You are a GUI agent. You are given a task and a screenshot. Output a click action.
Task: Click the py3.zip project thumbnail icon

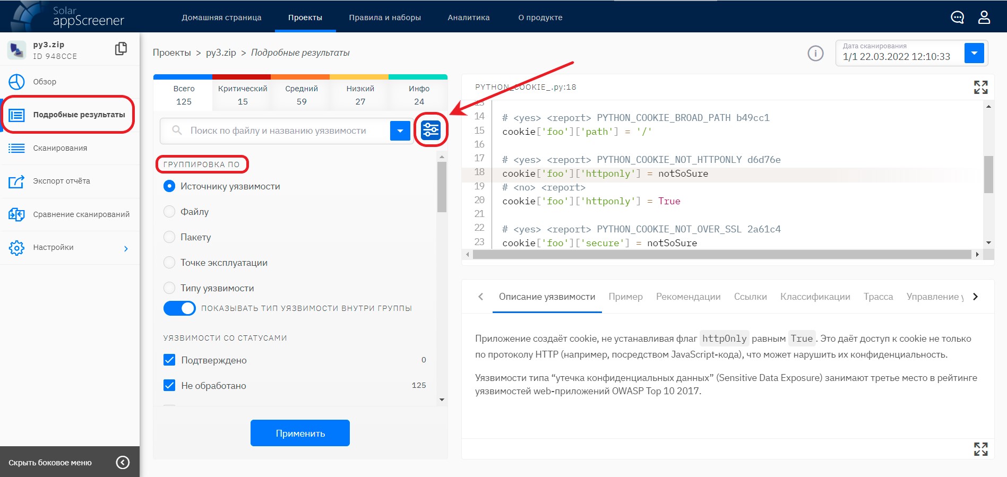pyautogui.click(x=17, y=50)
